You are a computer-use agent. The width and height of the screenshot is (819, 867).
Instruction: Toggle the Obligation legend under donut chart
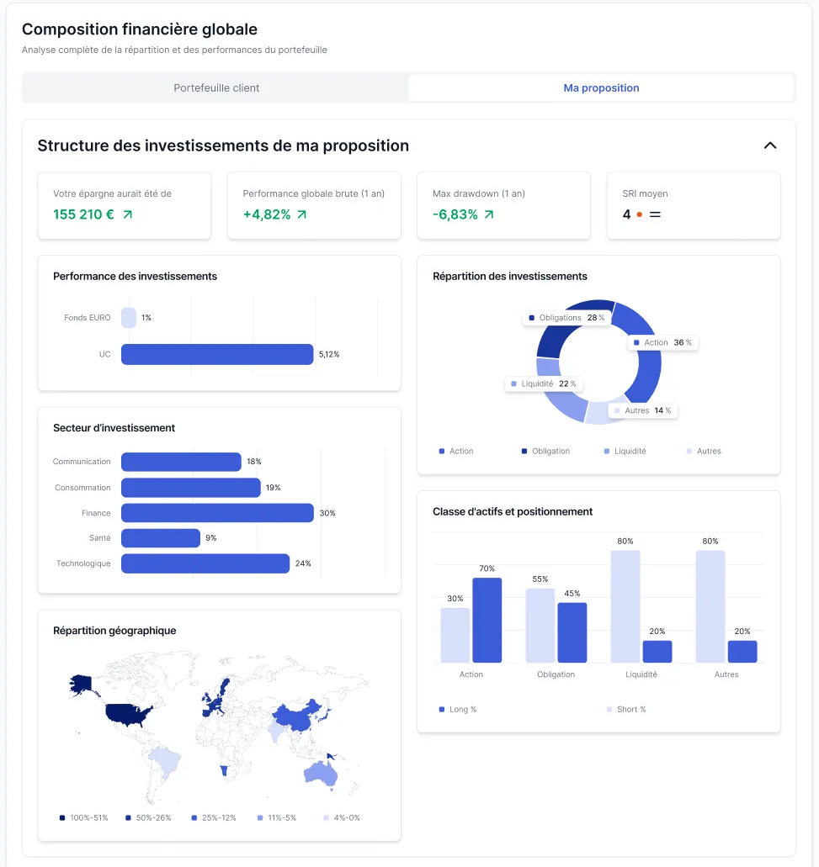tap(545, 452)
